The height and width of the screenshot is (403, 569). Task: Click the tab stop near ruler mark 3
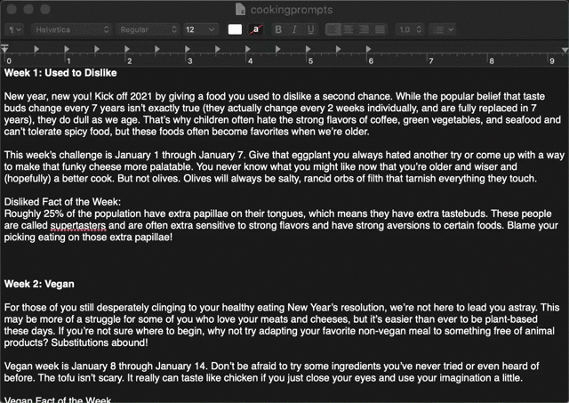[x=188, y=49]
